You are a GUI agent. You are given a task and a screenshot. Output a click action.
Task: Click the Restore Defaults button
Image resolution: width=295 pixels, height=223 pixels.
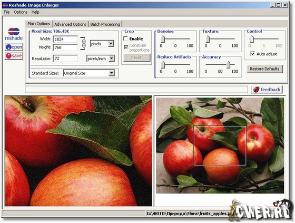tap(264, 69)
